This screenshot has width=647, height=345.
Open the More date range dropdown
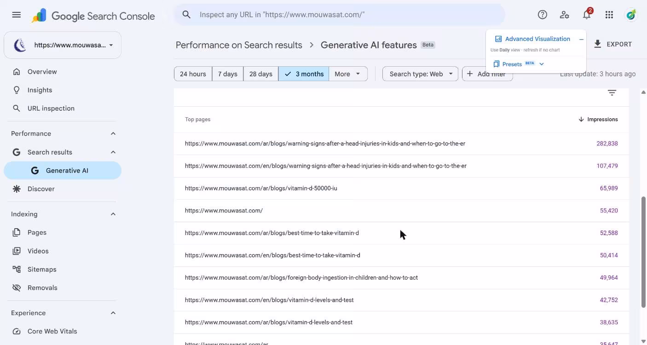(348, 74)
